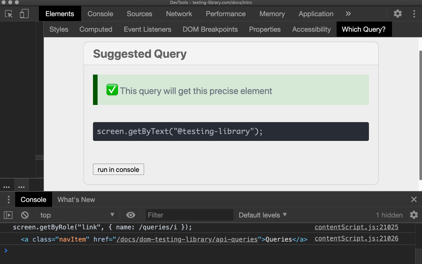The height and width of the screenshot is (264, 422).
Task: Open the What's New drawer tab
Action: [x=76, y=199]
